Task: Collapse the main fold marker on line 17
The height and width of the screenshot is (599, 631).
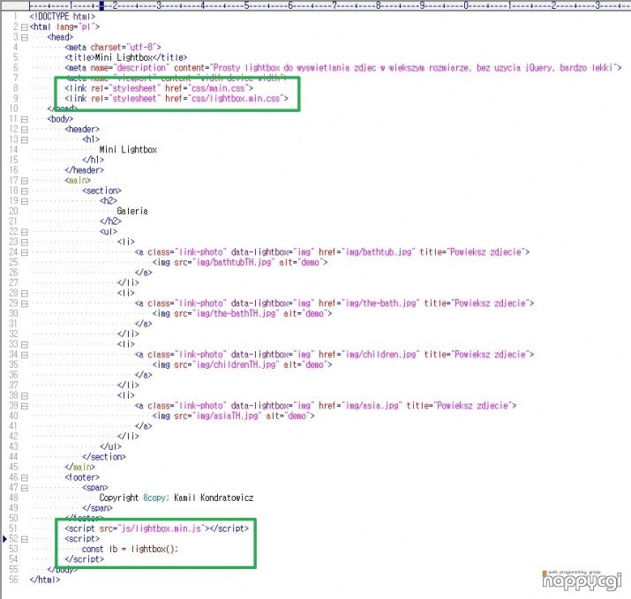Action: click(24, 181)
